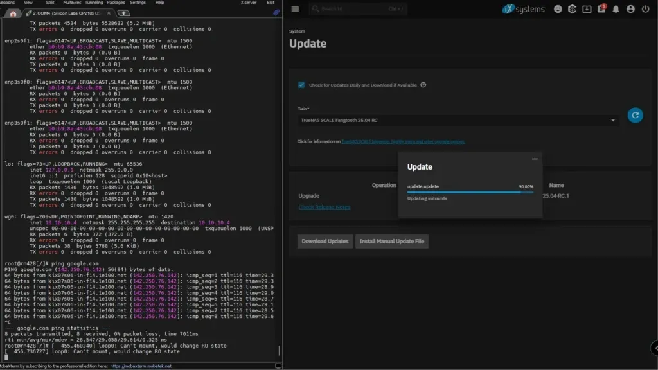Image resolution: width=658 pixels, height=370 pixels.
Task: Open the TrueNAS hamburger navigation menu
Action: (x=295, y=9)
